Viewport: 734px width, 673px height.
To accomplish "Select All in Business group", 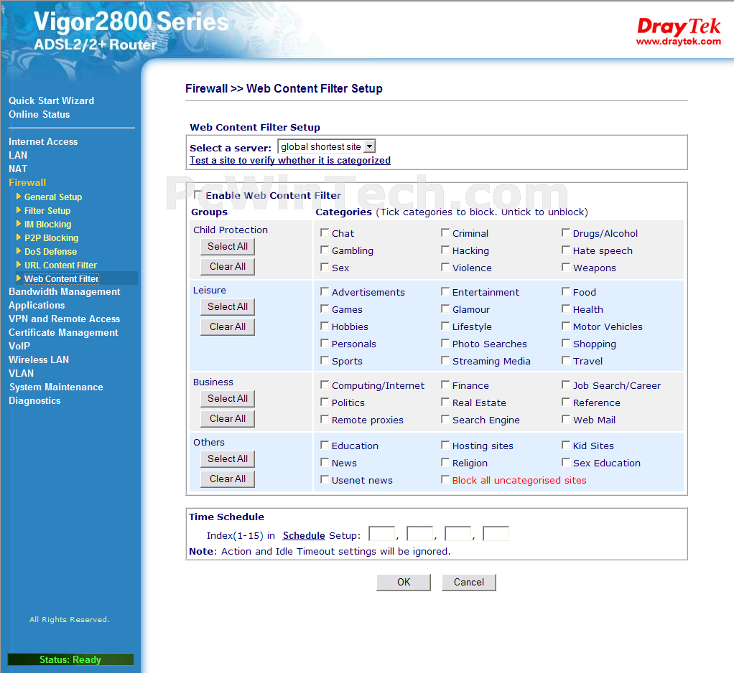I will coord(228,398).
